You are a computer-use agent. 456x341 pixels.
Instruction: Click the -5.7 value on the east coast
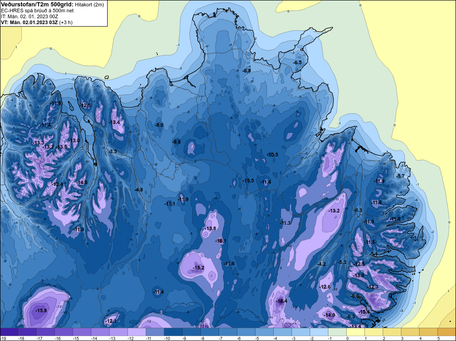pos(400,176)
